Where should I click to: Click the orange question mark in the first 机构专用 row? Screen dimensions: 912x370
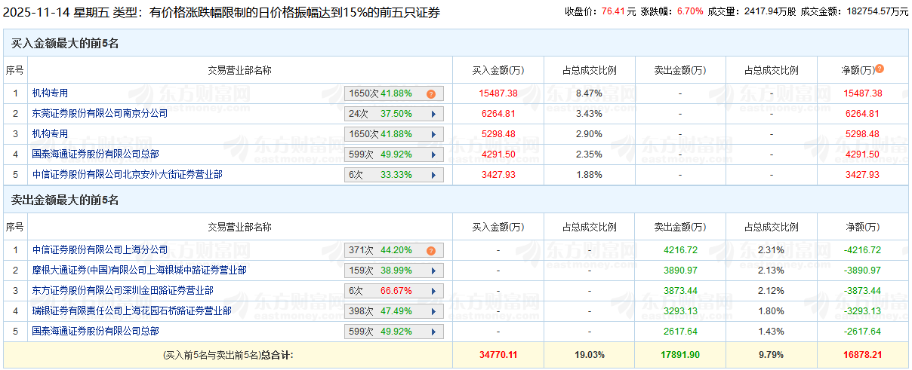[431, 94]
